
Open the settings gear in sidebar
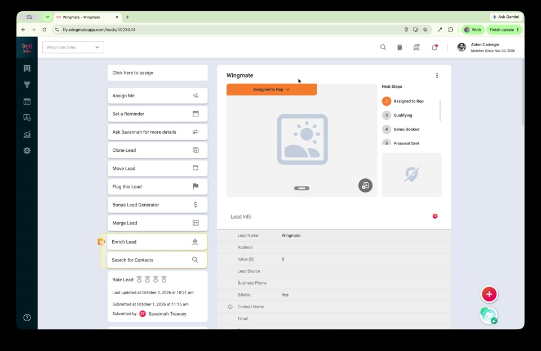pos(27,151)
